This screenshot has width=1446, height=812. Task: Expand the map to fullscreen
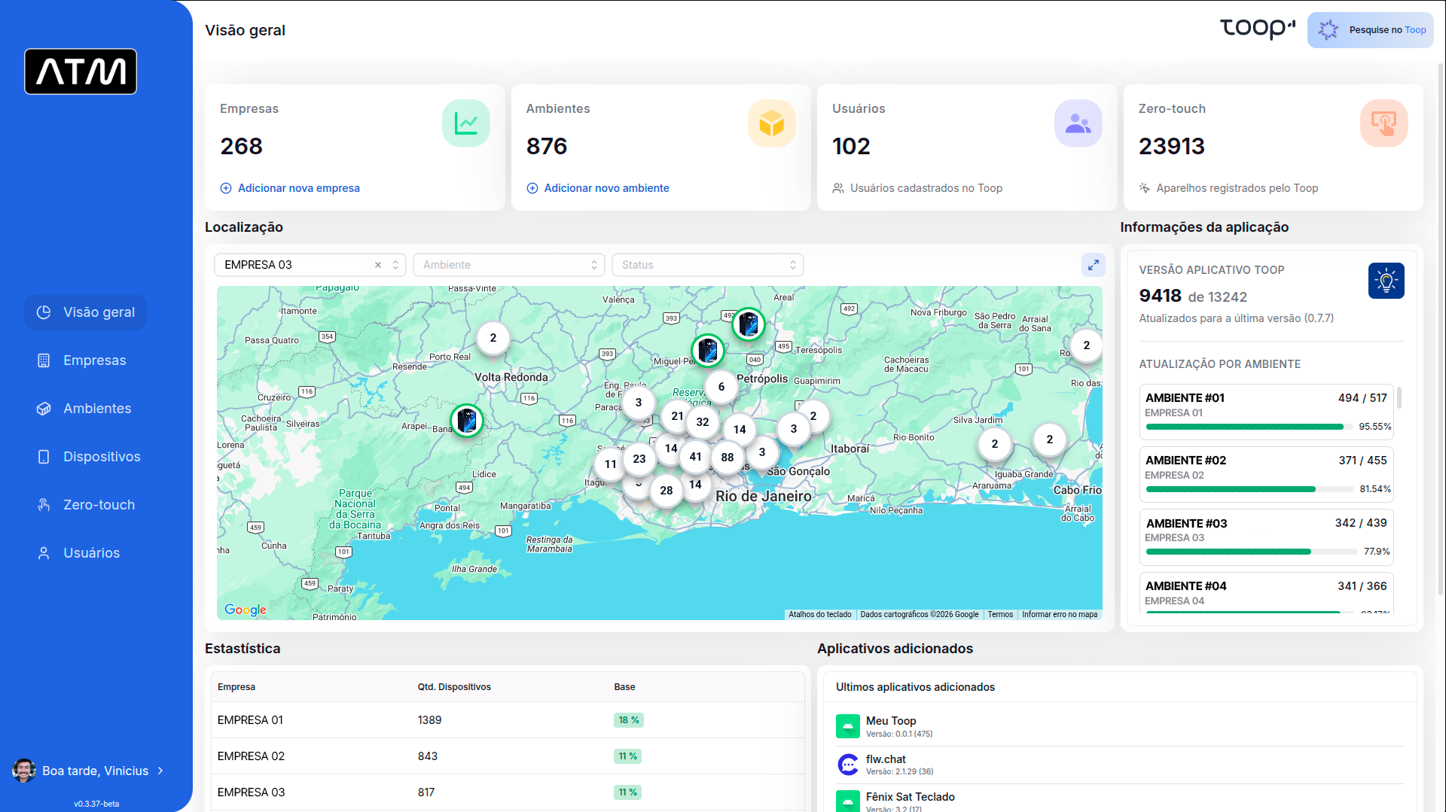[1093, 265]
